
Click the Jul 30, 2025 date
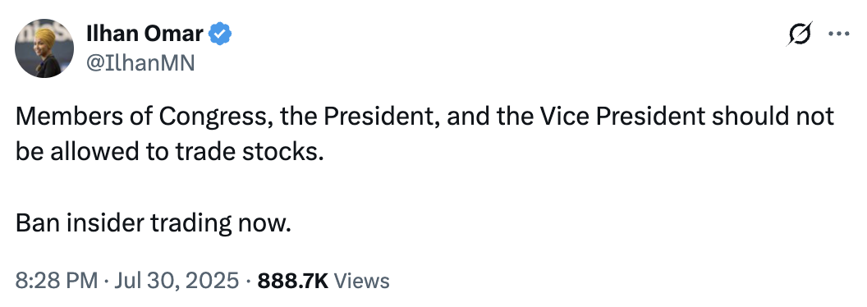176,281
